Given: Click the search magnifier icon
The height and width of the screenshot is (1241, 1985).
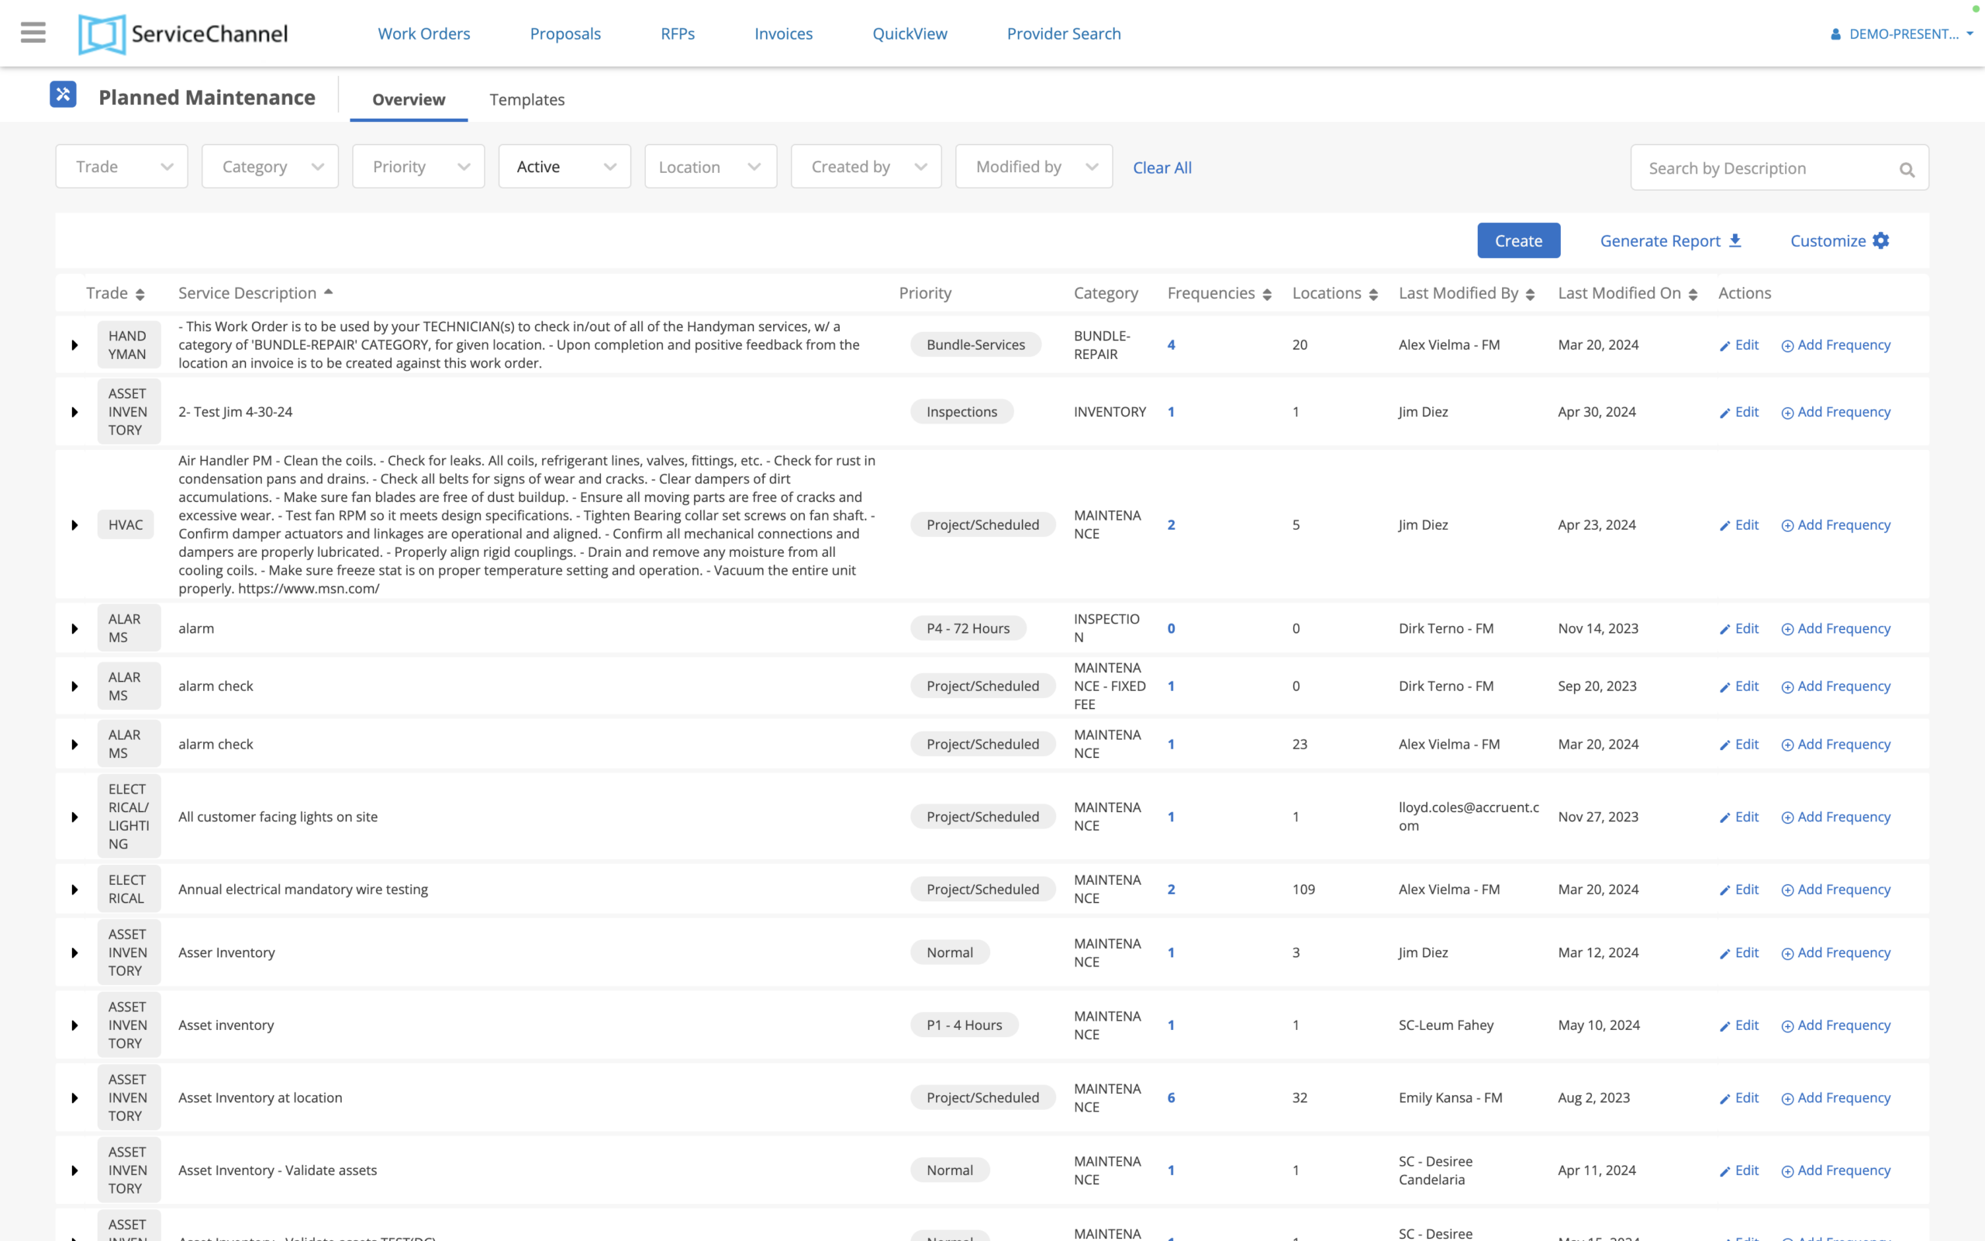Looking at the screenshot, I should pyautogui.click(x=1906, y=169).
